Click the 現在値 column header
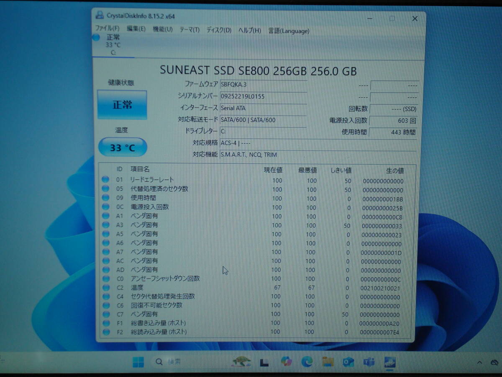Viewport: 502px width, 377px height. point(273,170)
